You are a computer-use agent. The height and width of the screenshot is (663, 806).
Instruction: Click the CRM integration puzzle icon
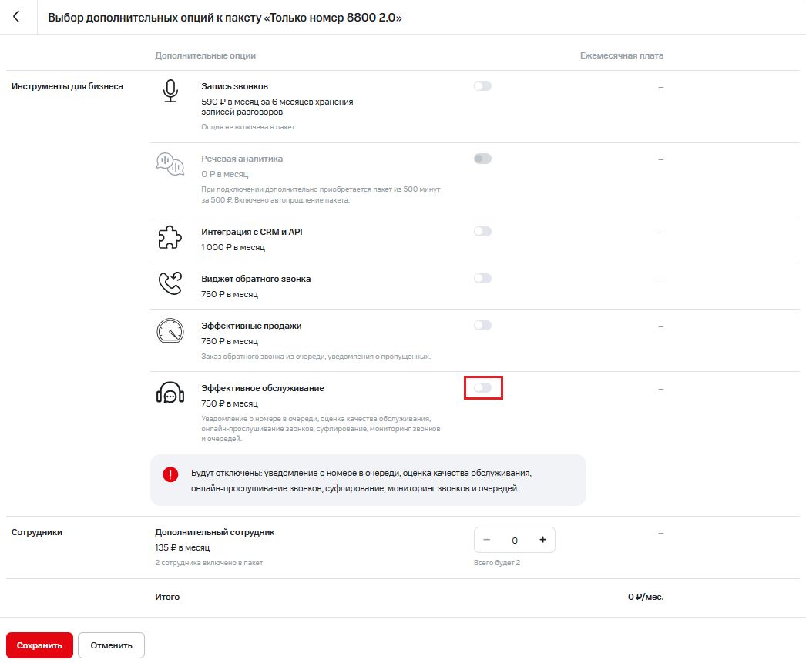click(170, 238)
